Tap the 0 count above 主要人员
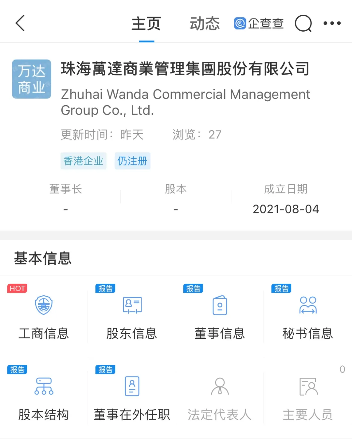 click(x=342, y=369)
